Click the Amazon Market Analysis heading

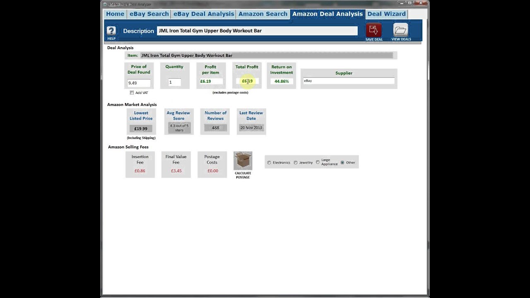click(x=132, y=105)
